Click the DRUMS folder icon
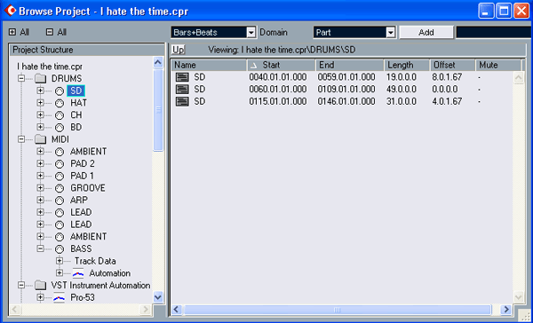The width and height of the screenshot is (533, 323). (41, 79)
